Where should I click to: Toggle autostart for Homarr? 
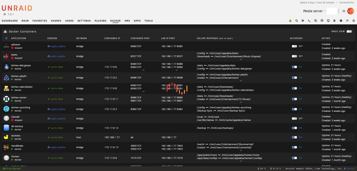click(295, 158)
